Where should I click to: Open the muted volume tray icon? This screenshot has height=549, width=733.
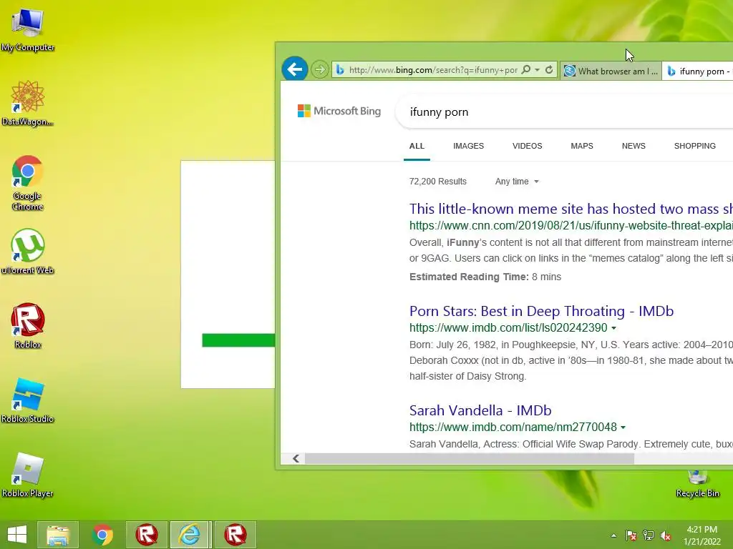click(x=666, y=535)
